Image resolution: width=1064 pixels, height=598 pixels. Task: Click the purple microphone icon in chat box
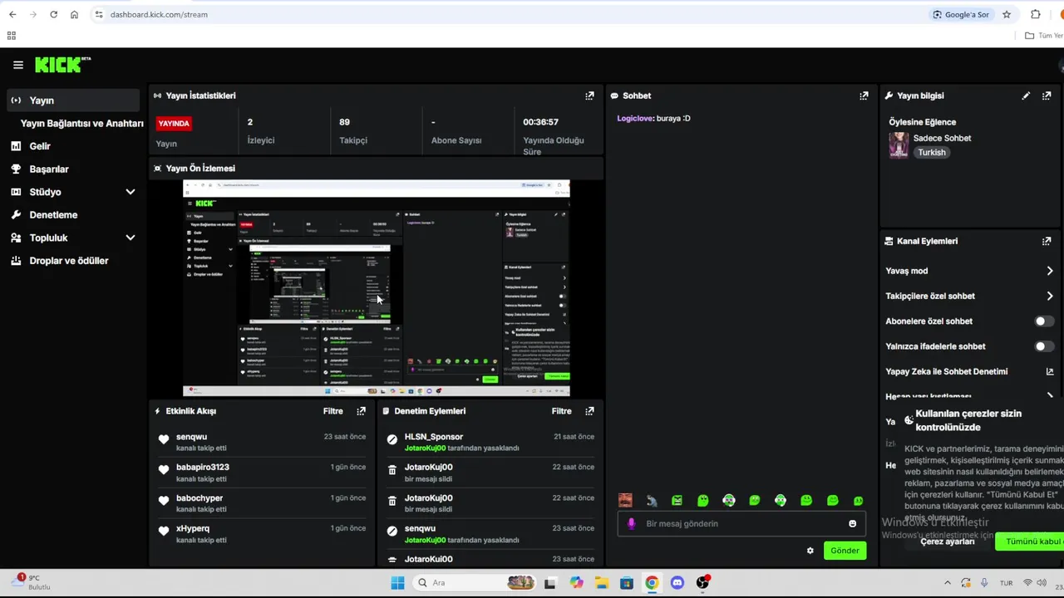632,523
